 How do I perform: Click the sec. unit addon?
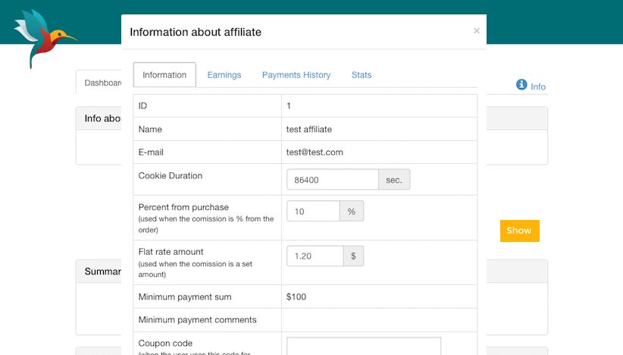[x=394, y=180]
